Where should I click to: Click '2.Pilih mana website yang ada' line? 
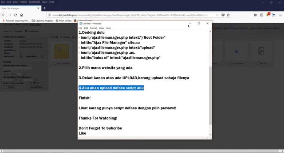[106, 68]
